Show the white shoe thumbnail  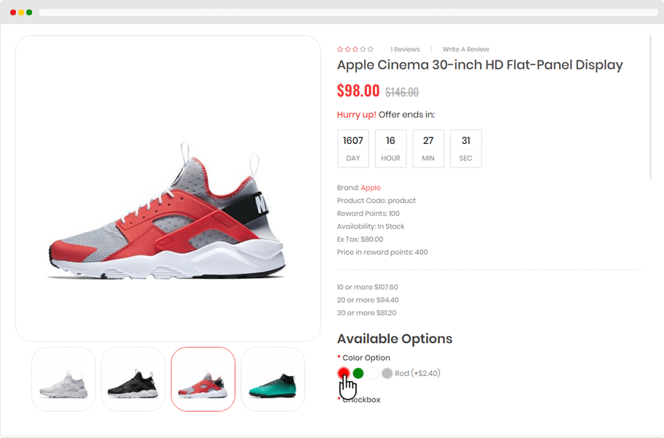(63, 379)
